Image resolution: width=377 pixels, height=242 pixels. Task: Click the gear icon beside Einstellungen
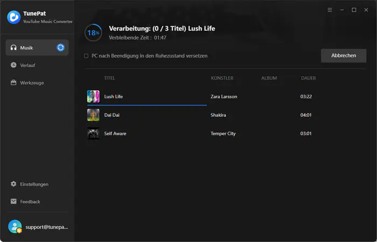[x=13, y=184]
